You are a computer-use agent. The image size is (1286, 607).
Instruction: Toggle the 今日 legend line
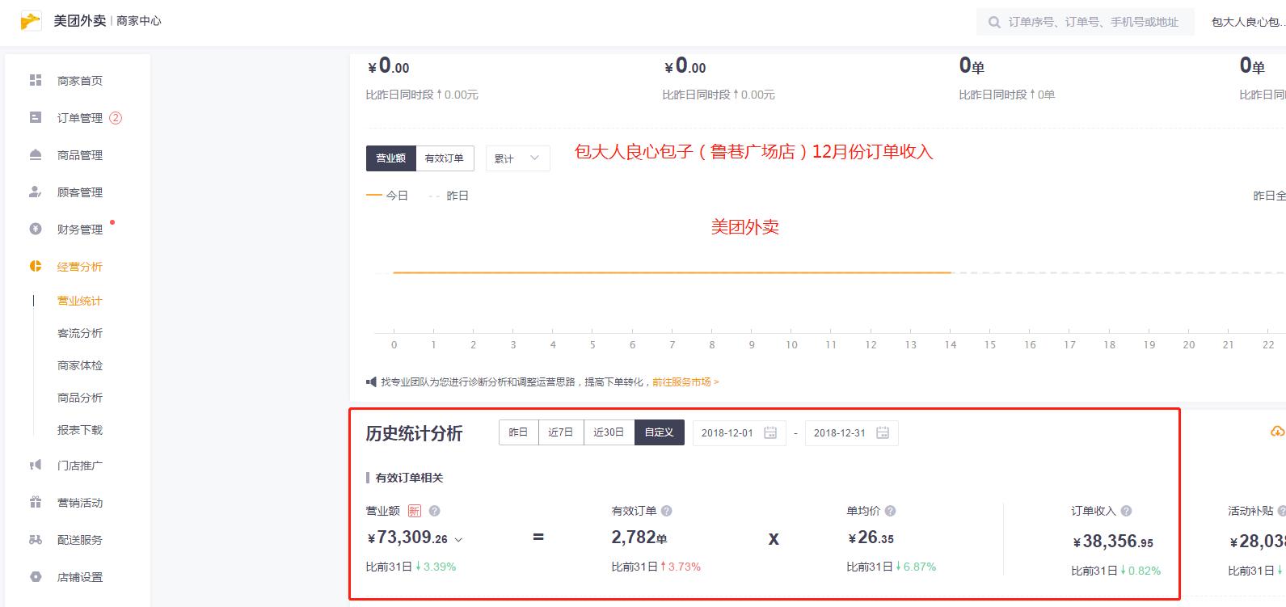[x=387, y=196]
